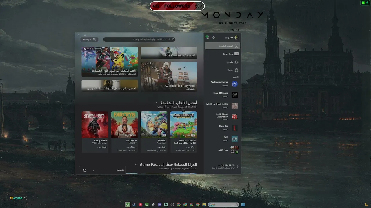The image size is (371, 208).
Task: Click the Xbox search input field
Action: (x=139, y=39)
